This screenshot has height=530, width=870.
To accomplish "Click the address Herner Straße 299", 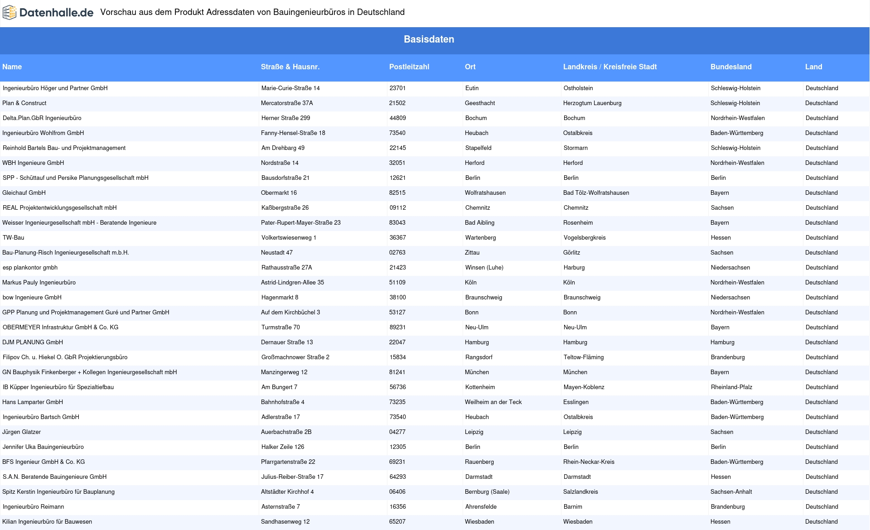I will (x=286, y=118).
